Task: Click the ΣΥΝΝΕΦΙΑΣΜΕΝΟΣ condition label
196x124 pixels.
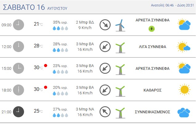Action: (x=152, y=112)
